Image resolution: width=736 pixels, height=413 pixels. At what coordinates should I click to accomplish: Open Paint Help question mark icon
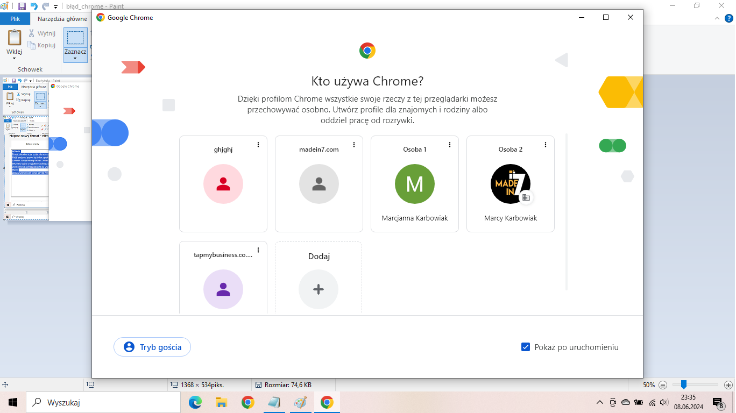pos(728,18)
